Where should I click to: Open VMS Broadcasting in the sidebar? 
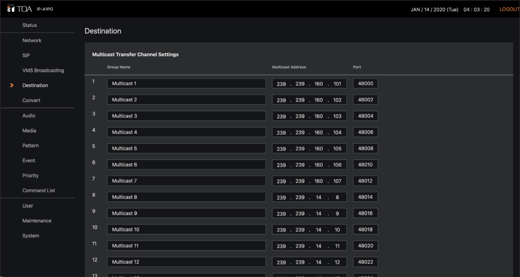tap(43, 70)
